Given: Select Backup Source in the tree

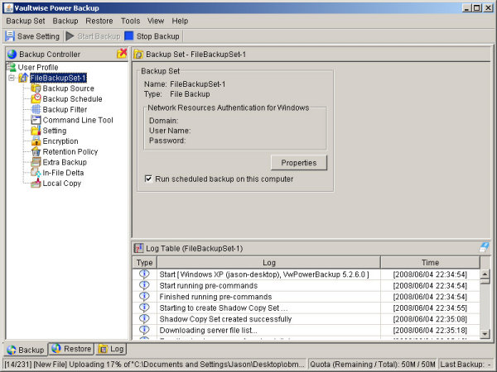Looking at the screenshot, I should 69,88.
